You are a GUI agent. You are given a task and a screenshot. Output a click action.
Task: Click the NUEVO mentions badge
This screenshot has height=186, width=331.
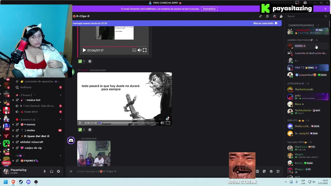pyautogui.click(x=6, y=163)
